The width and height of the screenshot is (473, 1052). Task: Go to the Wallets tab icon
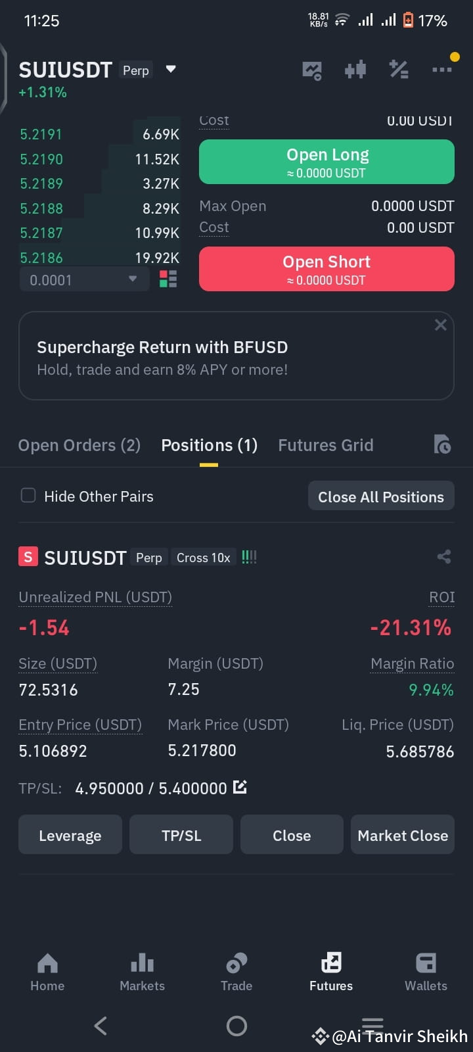coord(426,963)
